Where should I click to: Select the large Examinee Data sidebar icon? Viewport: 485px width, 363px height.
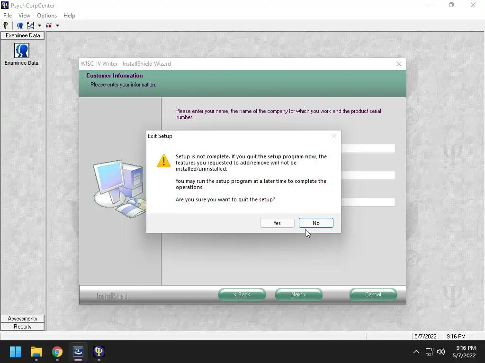(22, 51)
